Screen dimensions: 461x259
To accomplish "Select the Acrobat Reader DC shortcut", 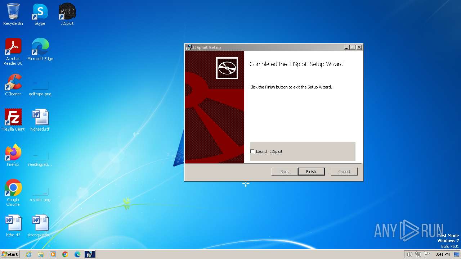I will point(13,52).
